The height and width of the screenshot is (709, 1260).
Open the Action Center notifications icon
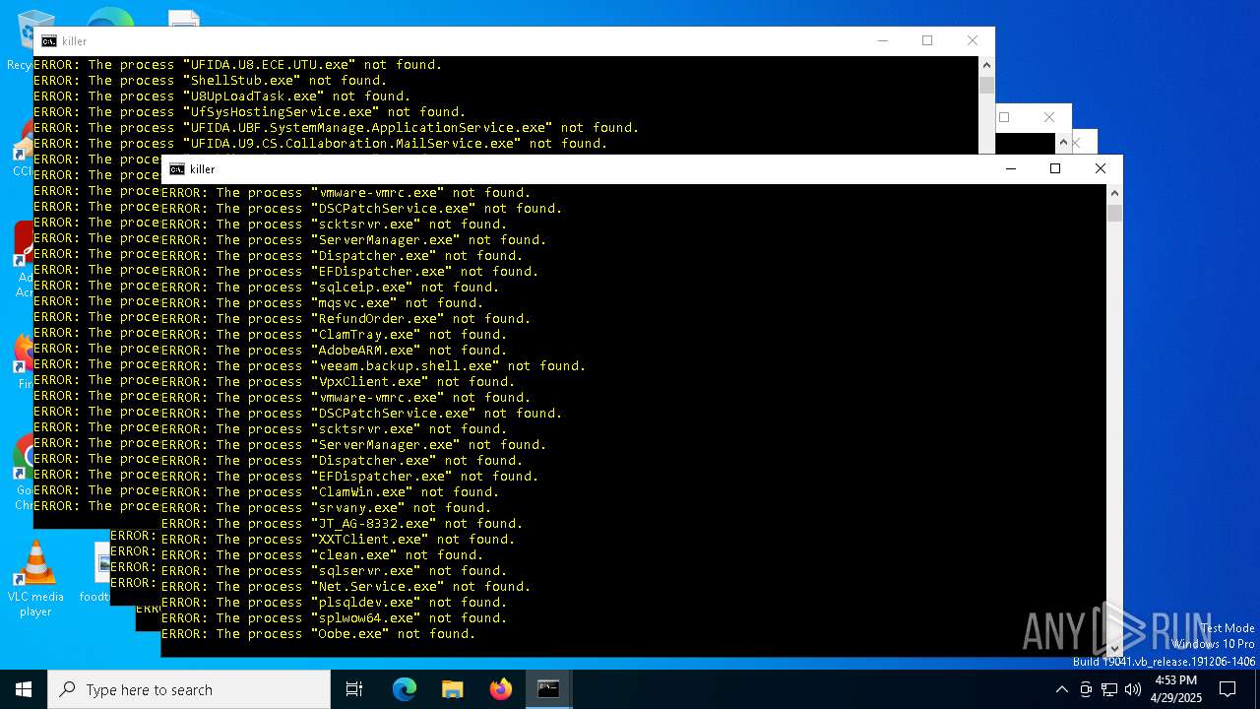click(x=1228, y=689)
